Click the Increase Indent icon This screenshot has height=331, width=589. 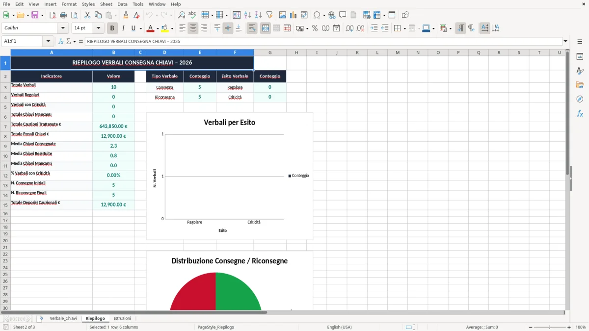[374, 28]
